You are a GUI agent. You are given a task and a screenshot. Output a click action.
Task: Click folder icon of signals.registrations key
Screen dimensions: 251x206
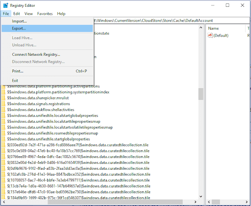tap(3, 104)
